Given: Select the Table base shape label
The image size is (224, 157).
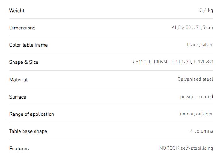Looking at the screenshot, I should (x=28, y=131).
